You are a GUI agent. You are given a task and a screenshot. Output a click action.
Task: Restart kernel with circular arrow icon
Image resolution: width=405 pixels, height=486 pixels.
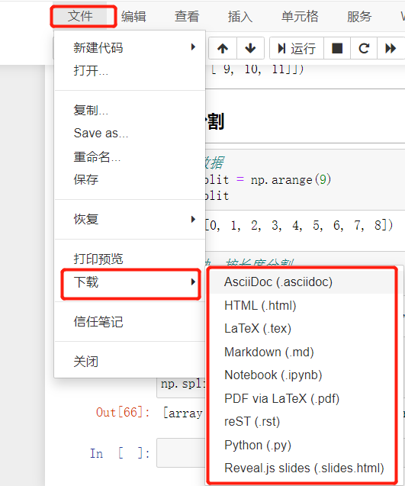pyautogui.click(x=364, y=48)
